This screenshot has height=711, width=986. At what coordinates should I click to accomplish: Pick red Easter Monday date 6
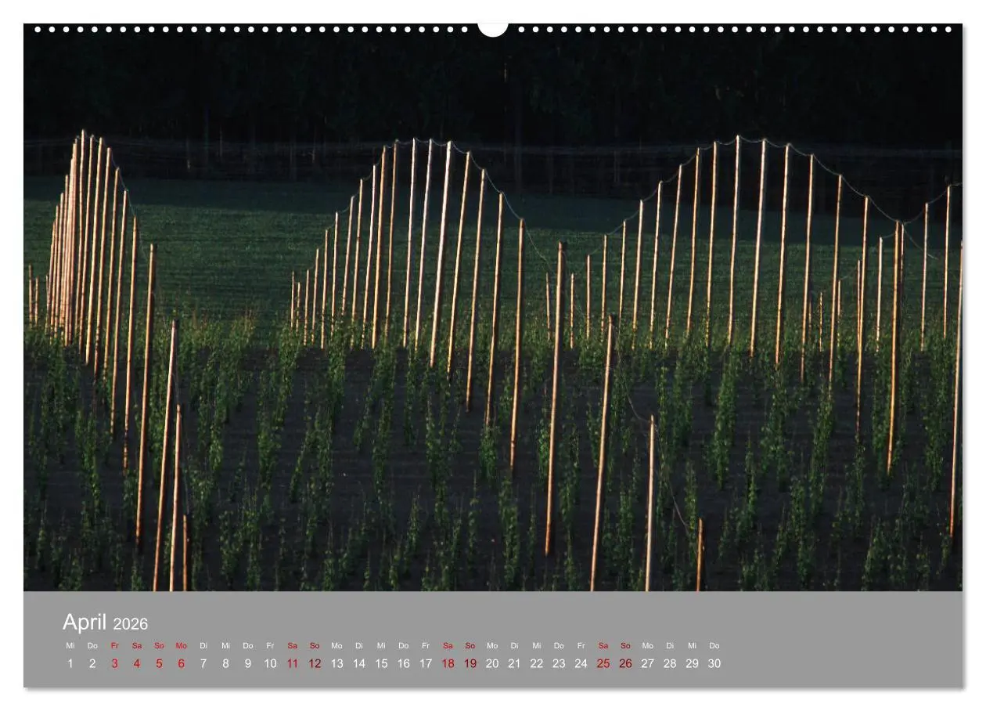[x=181, y=663]
